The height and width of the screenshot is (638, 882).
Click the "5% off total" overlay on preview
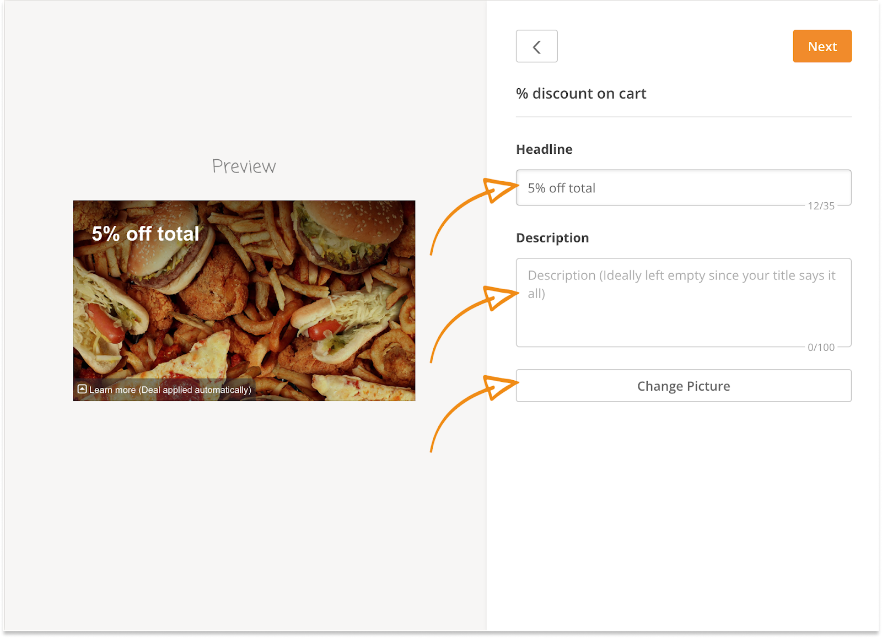(146, 234)
